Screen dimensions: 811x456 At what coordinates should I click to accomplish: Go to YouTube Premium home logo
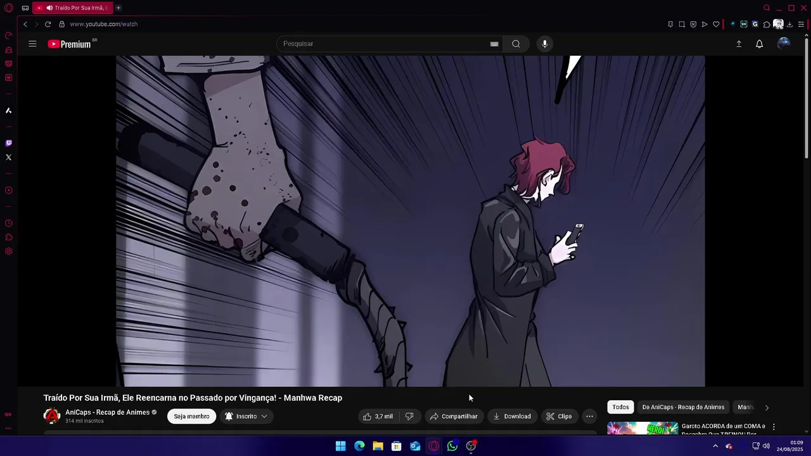coord(70,44)
